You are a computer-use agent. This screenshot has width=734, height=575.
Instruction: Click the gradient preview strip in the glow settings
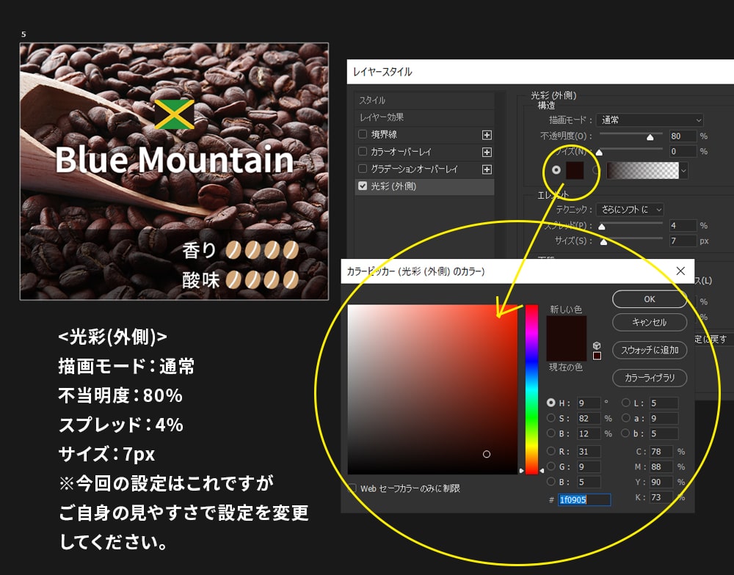coord(642,171)
